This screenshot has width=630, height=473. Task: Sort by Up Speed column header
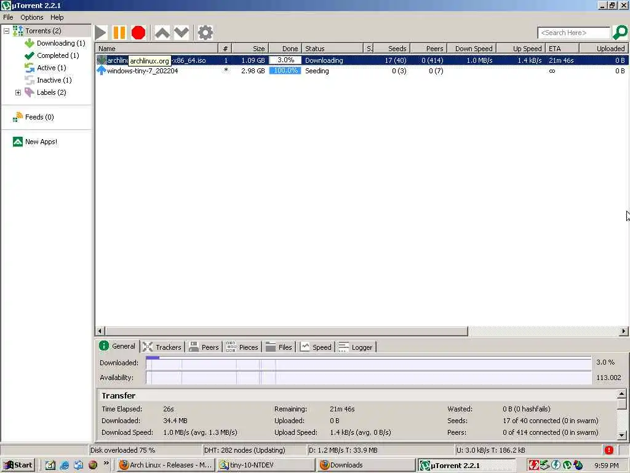point(521,48)
